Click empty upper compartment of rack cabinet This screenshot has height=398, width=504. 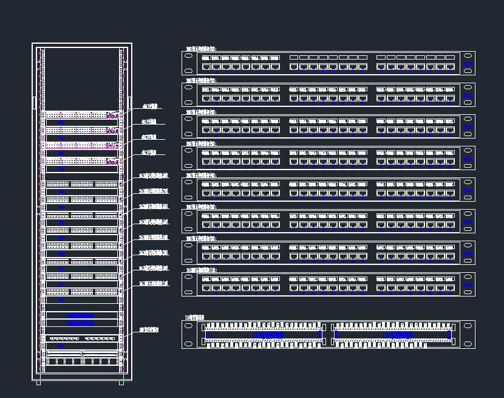pyautogui.click(x=81, y=78)
